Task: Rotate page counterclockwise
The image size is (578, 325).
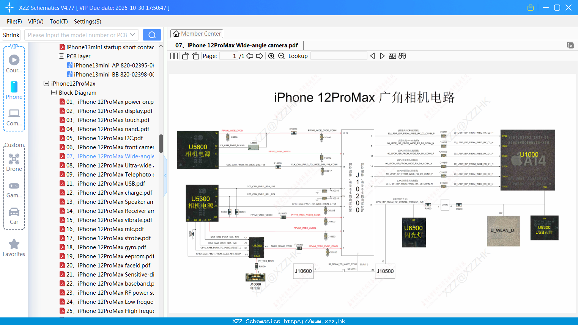Action: coord(185,56)
